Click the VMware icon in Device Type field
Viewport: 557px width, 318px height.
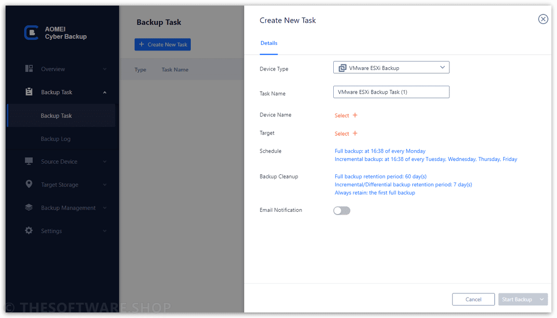tap(343, 68)
